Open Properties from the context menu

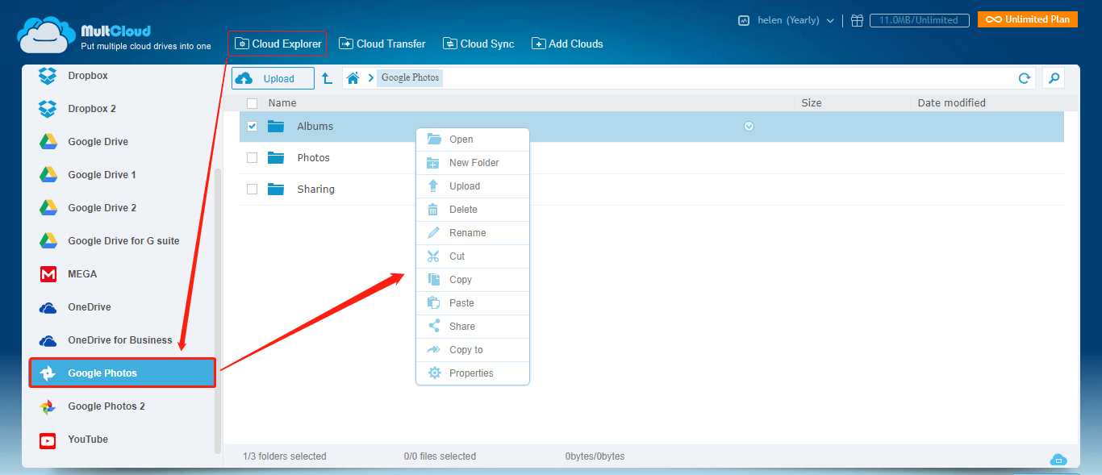click(x=473, y=373)
